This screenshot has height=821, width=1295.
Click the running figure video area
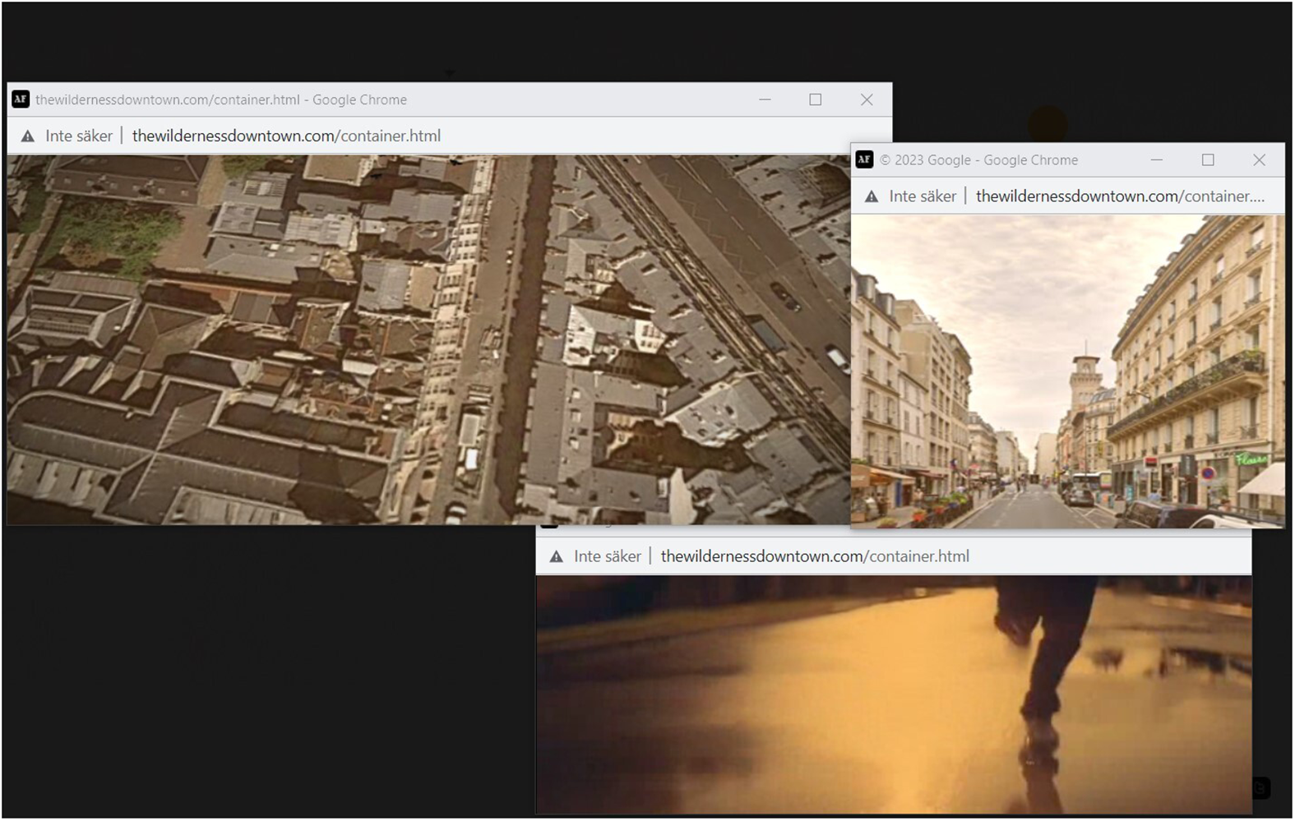pyautogui.click(x=894, y=694)
